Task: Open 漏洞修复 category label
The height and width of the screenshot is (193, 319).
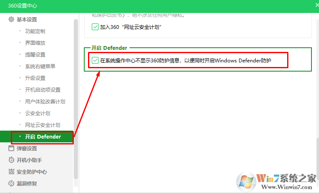Action: (27, 184)
